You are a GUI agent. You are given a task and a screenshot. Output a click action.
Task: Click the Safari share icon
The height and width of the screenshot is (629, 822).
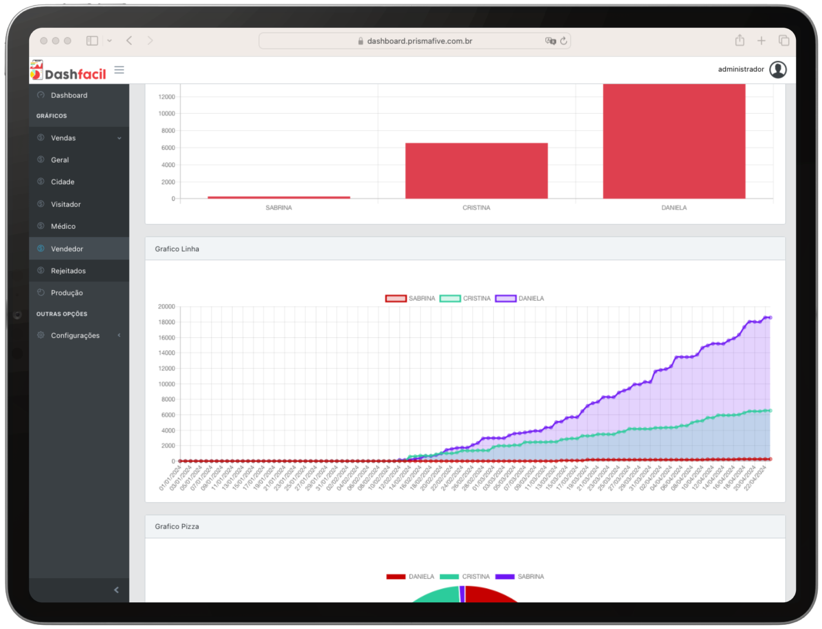[x=740, y=40]
